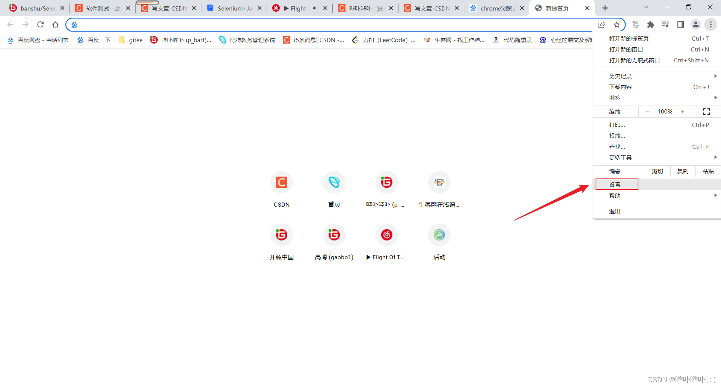Open the extensions puzzle icon
The image size is (721, 387).
coord(650,24)
